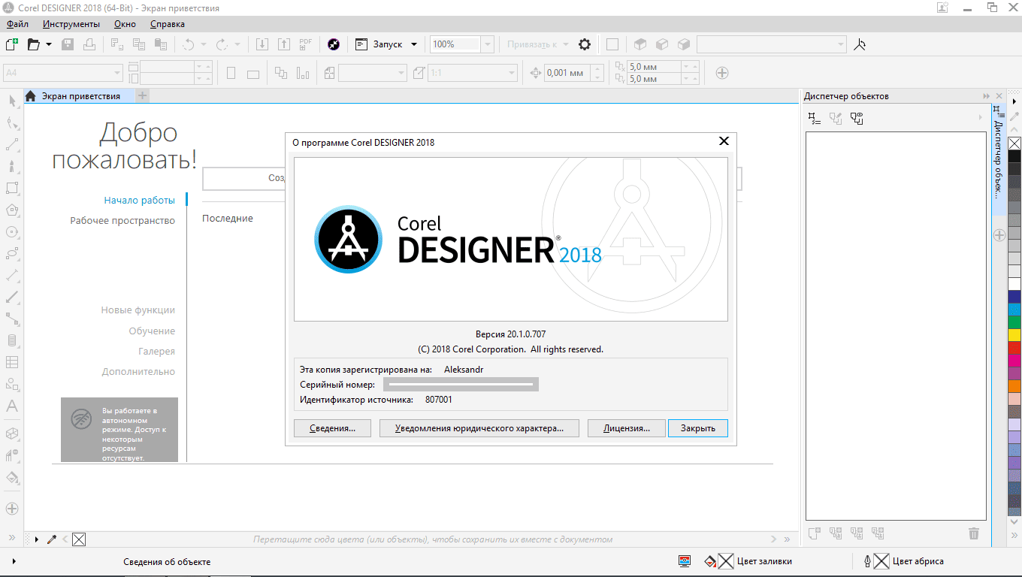
Task: Expand the zoom level dropdown
Action: tap(488, 44)
